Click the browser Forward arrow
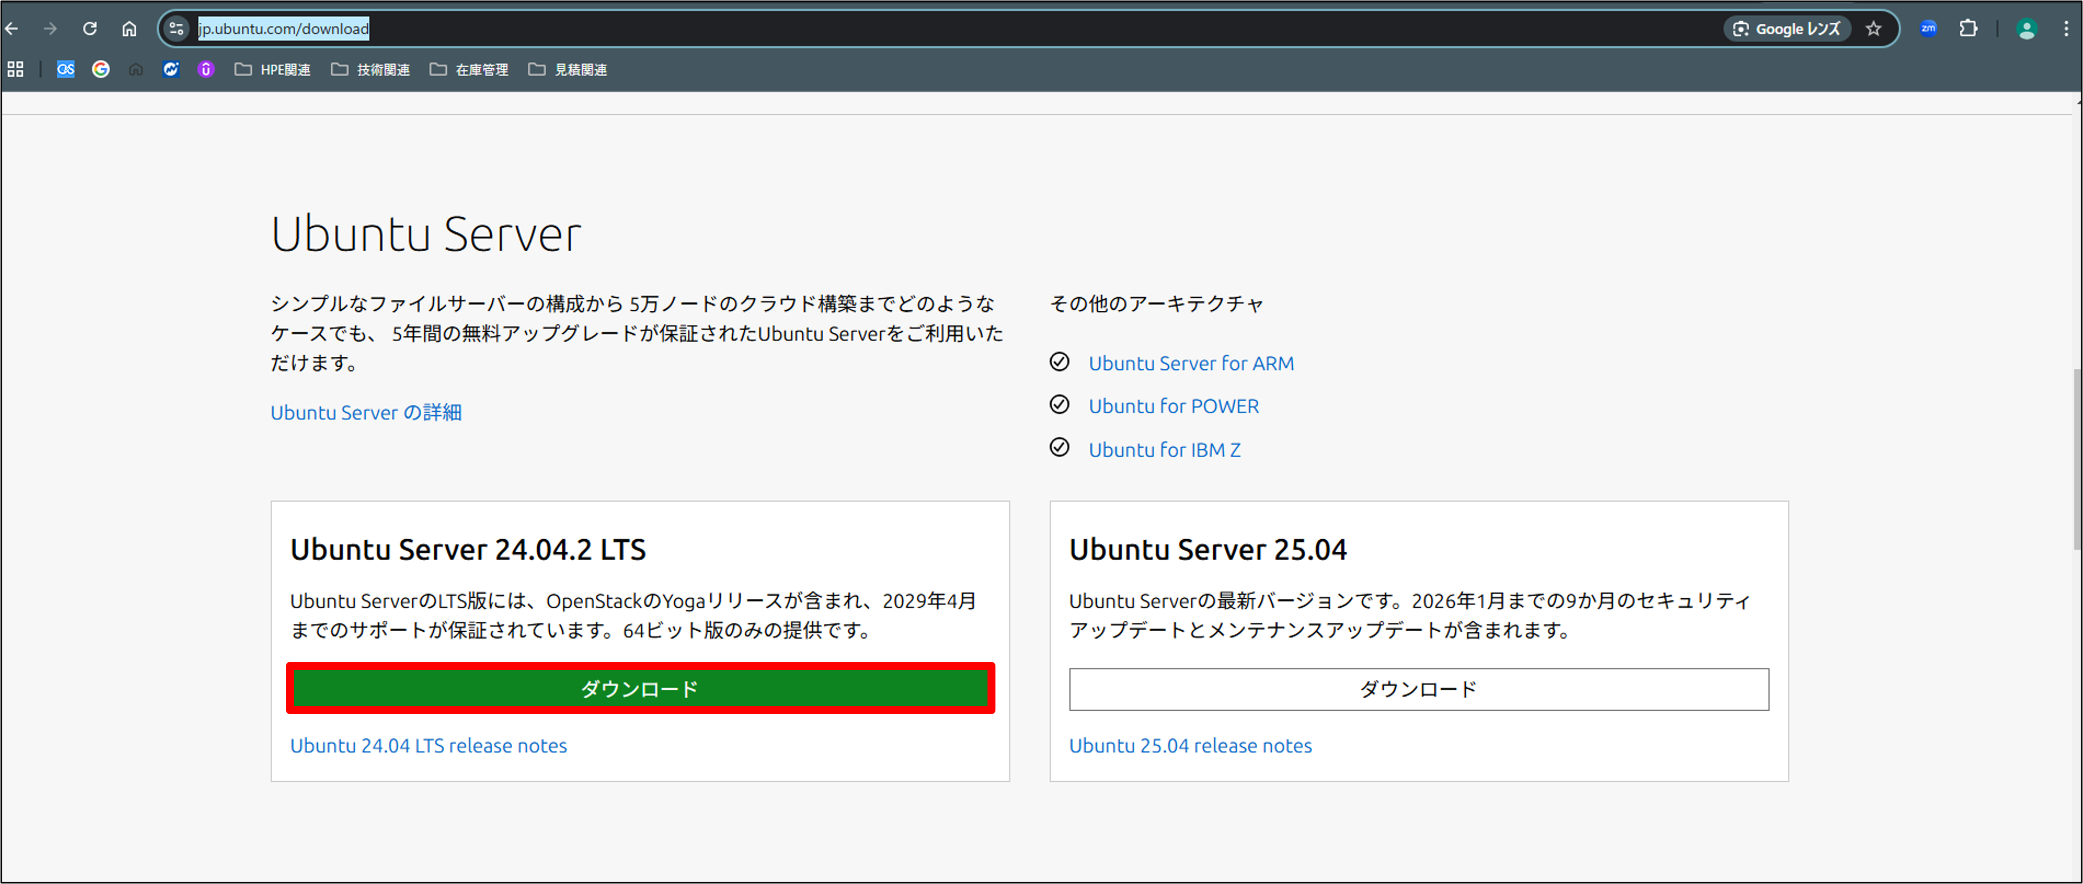 point(50,29)
